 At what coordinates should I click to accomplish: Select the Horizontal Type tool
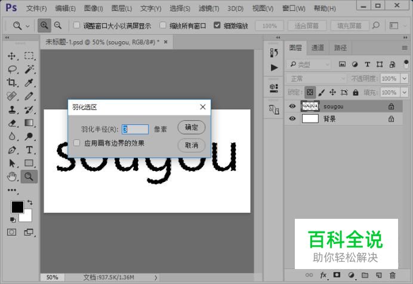[x=29, y=150]
